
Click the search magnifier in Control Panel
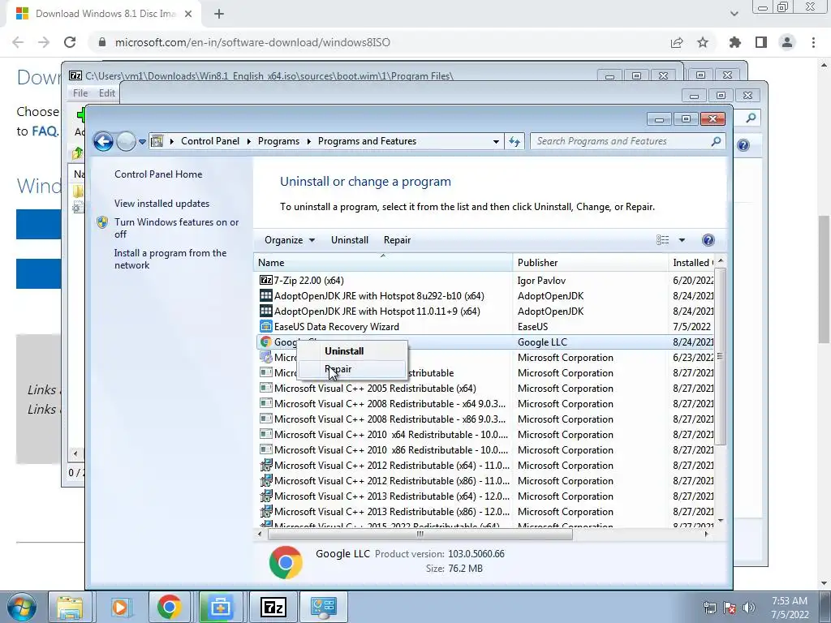(x=716, y=141)
